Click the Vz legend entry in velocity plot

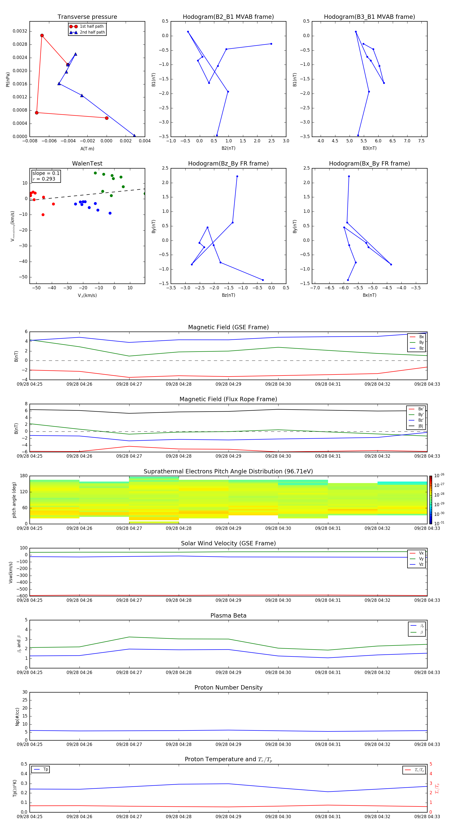pyautogui.click(x=417, y=564)
